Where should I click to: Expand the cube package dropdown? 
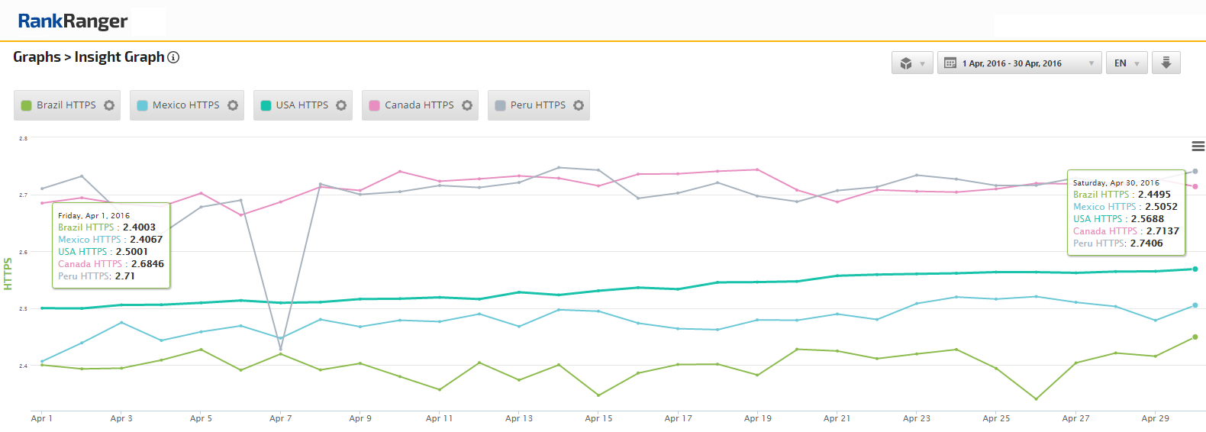click(x=912, y=63)
